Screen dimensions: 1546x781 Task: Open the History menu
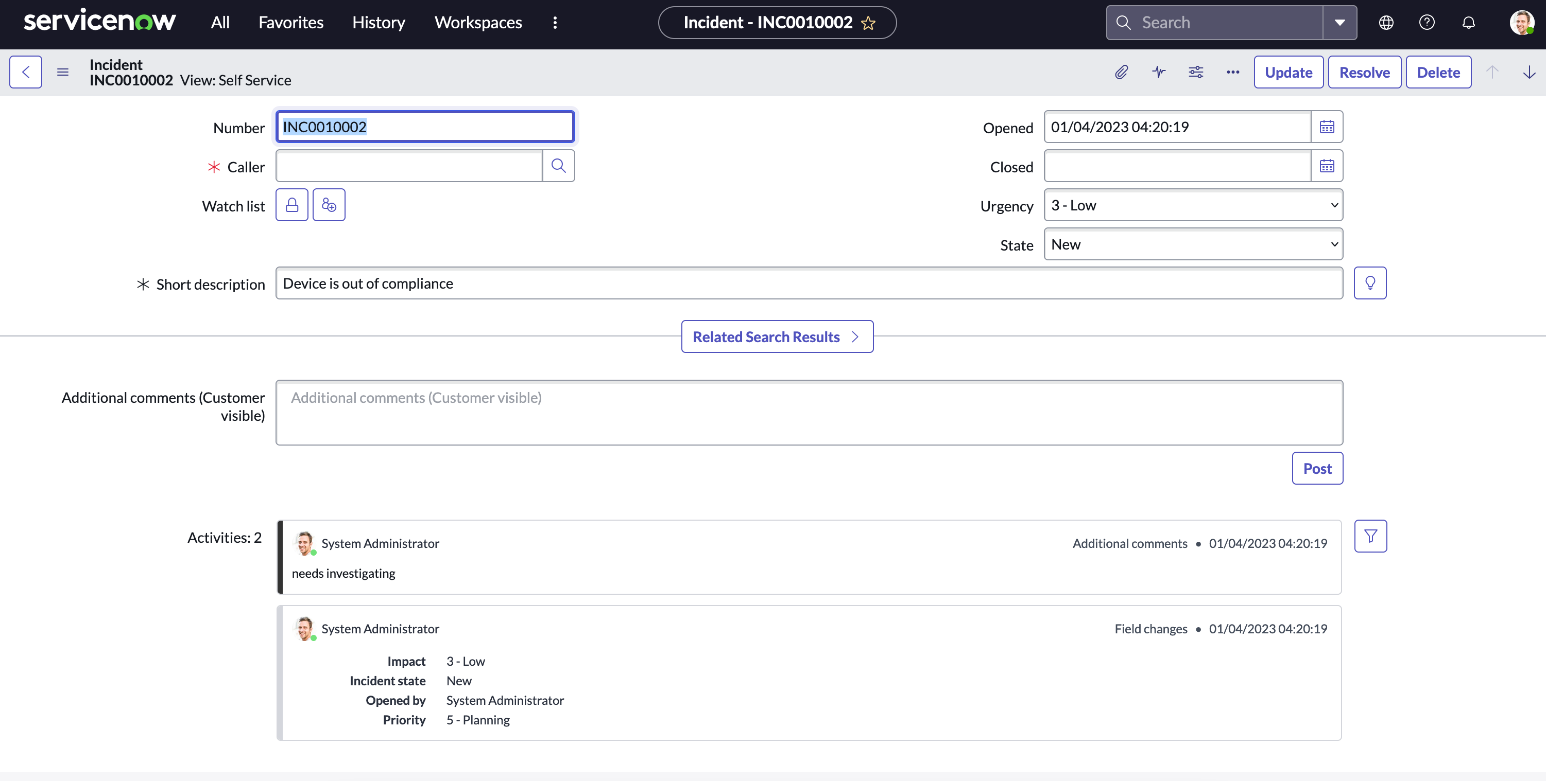pyautogui.click(x=378, y=22)
